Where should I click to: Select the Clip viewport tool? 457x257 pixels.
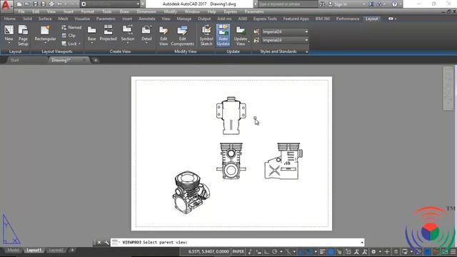[x=69, y=35]
